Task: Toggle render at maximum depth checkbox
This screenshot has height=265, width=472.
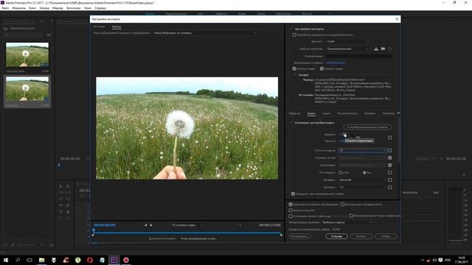Action: coord(293,194)
